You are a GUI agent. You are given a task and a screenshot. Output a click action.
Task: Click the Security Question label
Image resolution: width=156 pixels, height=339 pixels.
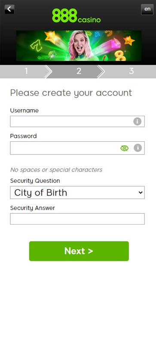pos(35,181)
